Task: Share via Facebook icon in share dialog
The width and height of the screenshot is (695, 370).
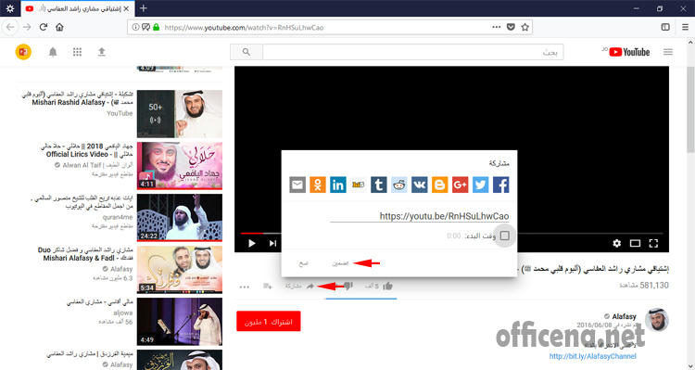Action: [500, 185]
